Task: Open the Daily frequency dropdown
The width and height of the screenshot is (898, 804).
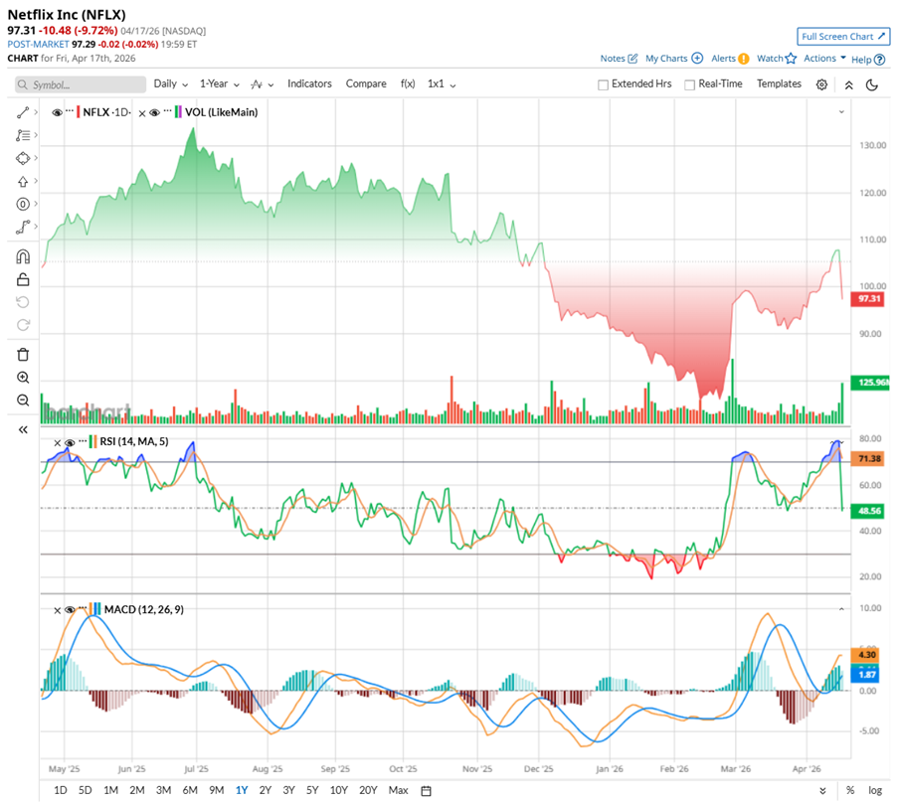Action: (x=171, y=84)
